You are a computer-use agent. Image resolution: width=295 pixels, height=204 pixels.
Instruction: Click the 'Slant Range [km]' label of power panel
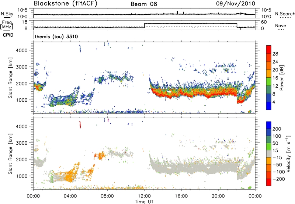[10, 78]
